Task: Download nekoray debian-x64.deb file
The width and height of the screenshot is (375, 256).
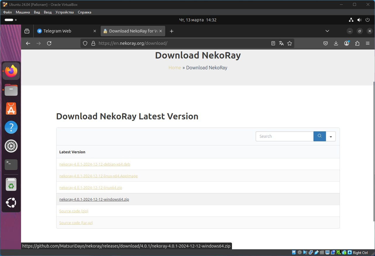Action: tap(95, 164)
